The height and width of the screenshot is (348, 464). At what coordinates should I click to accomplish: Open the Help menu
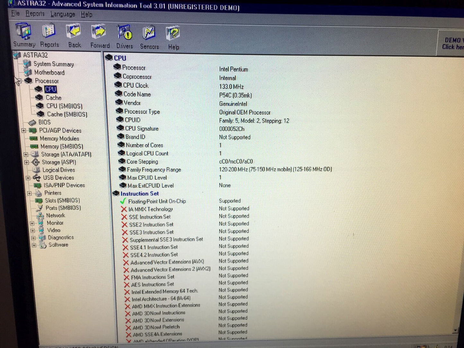86,14
